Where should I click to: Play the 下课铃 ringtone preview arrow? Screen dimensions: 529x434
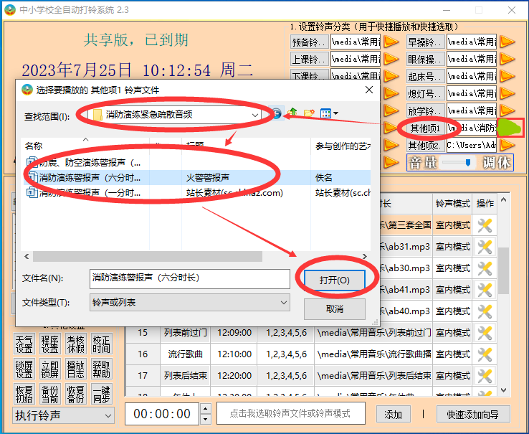[391, 76]
